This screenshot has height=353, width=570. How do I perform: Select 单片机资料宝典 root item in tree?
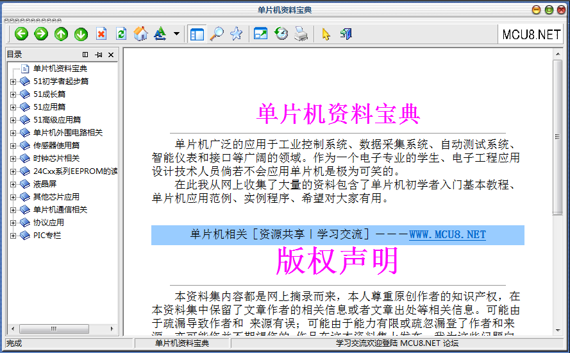60,69
